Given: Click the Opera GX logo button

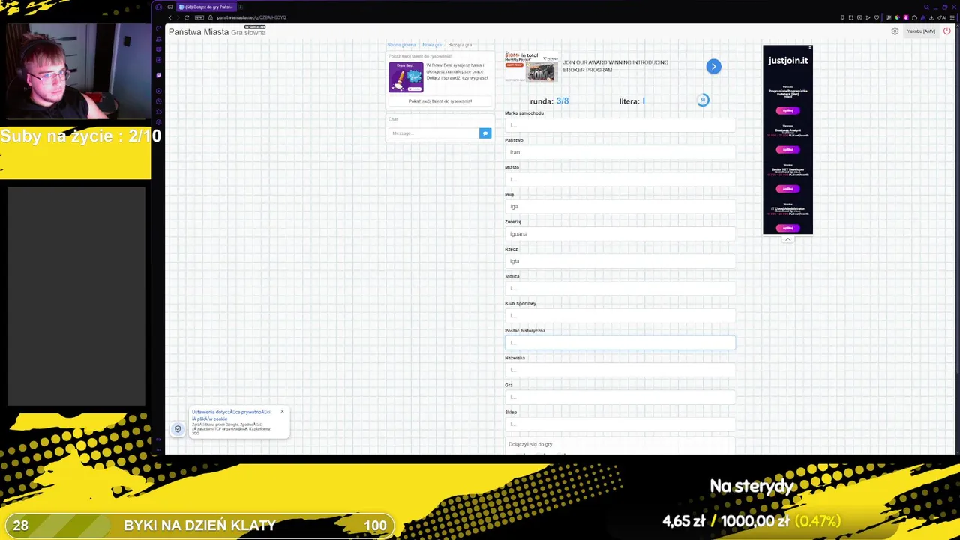Looking at the screenshot, I should [x=158, y=7].
